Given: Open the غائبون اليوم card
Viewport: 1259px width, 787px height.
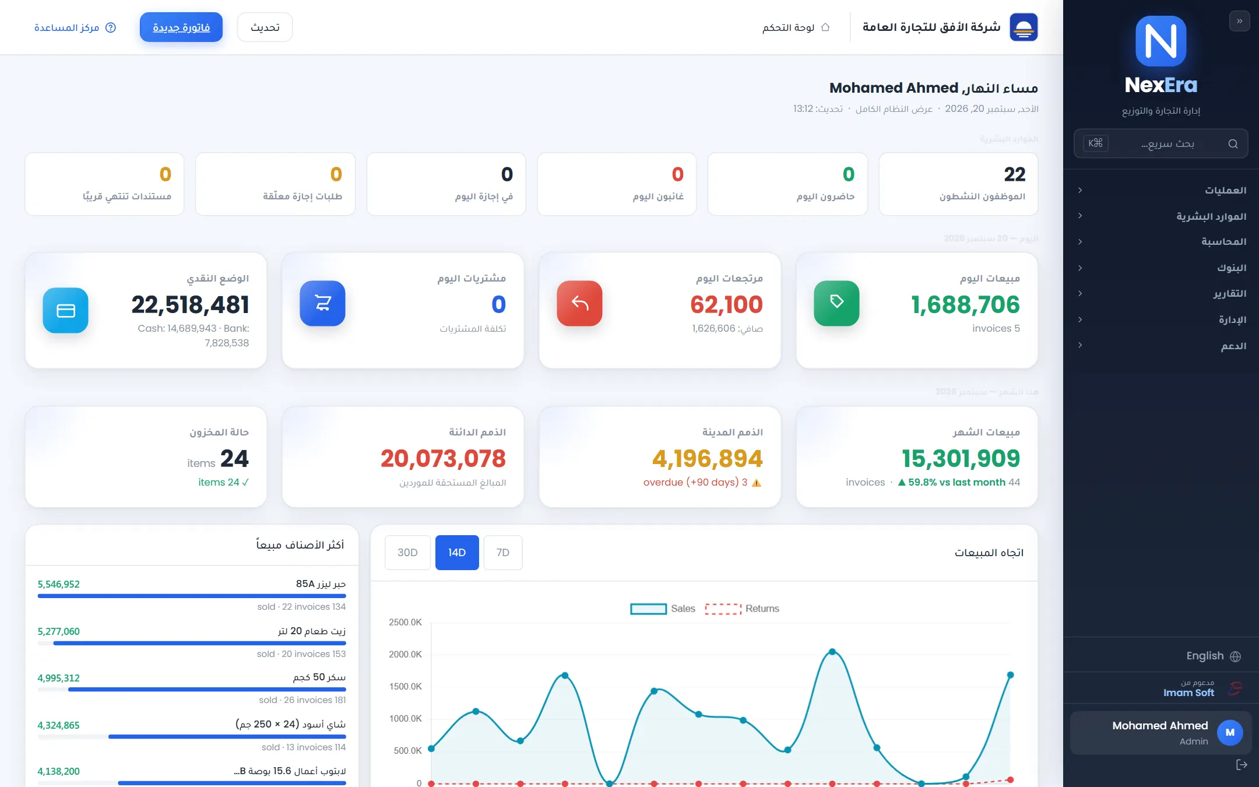Looking at the screenshot, I should [x=617, y=184].
